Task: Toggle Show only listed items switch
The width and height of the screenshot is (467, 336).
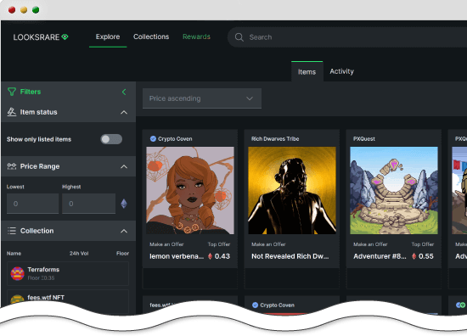Action: 111,139
